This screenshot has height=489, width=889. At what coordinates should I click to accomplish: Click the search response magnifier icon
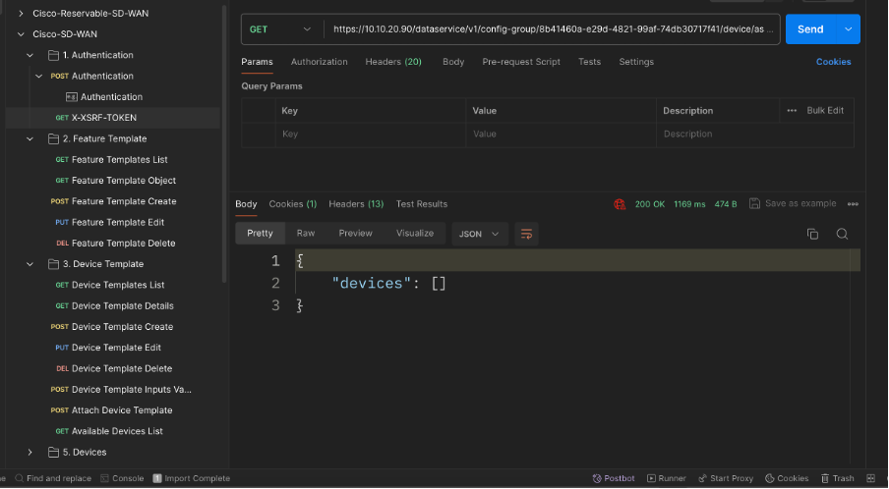tap(842, 234)
